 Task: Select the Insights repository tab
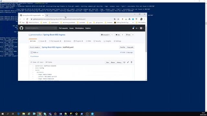[107, 41]
